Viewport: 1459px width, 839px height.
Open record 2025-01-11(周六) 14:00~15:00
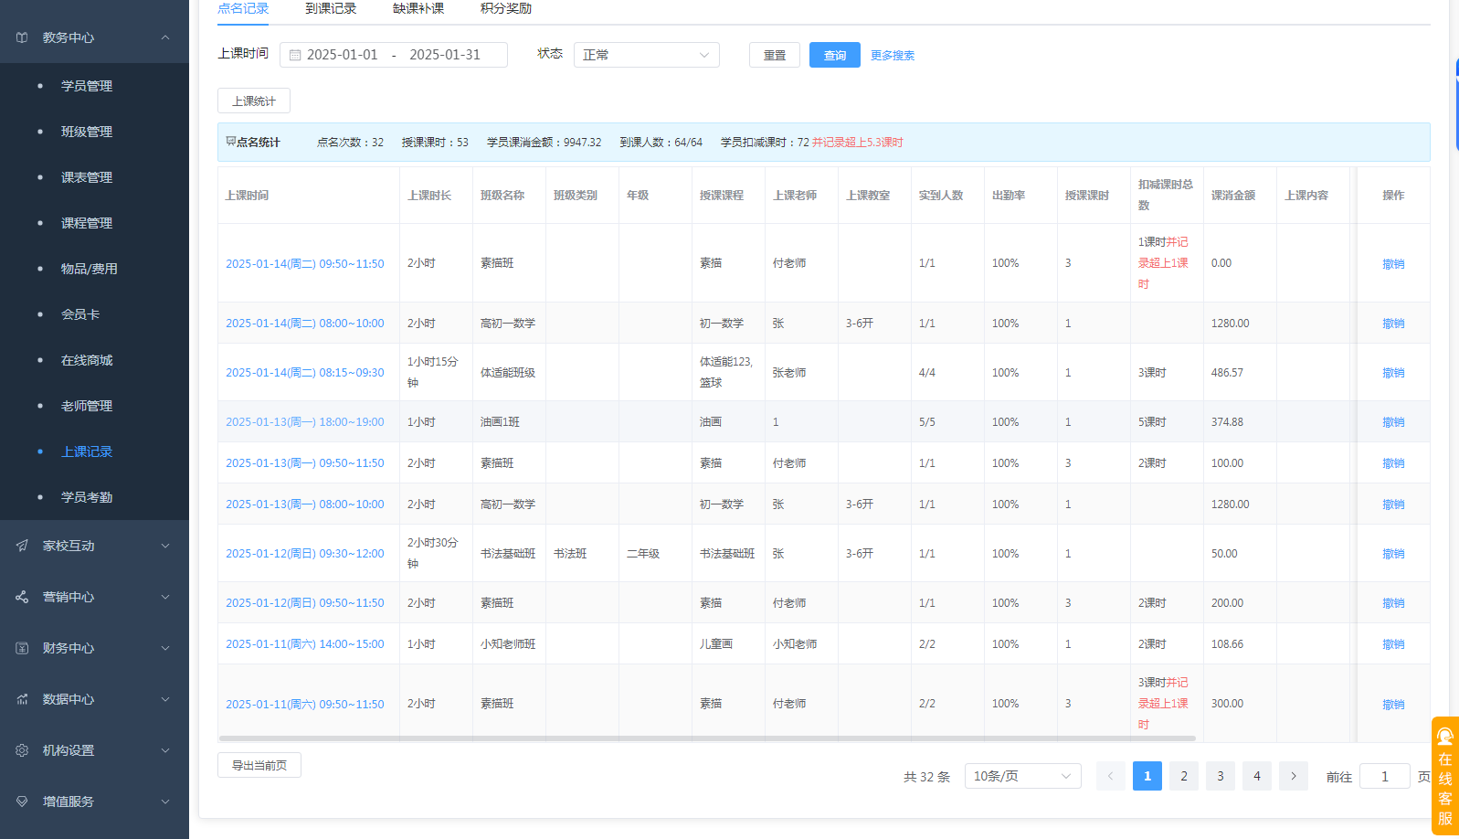(x=305, y=644)
